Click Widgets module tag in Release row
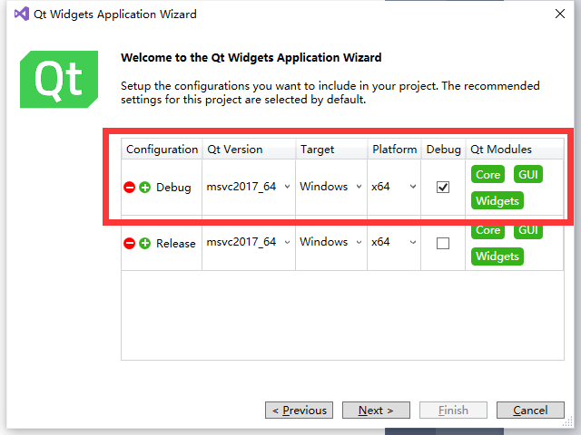581x435 pixels. pyautogui.click(x=497, y=256)
